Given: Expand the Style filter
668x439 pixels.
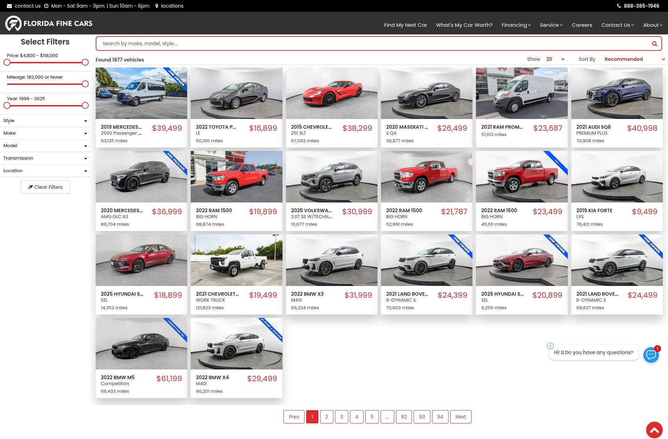Looking at the screenshot, I should pyautogui.click(x=45, y=121).
